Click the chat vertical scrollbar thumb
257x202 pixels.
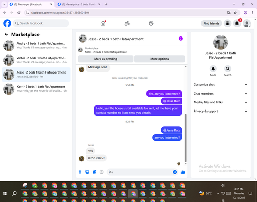click(185, 138)
